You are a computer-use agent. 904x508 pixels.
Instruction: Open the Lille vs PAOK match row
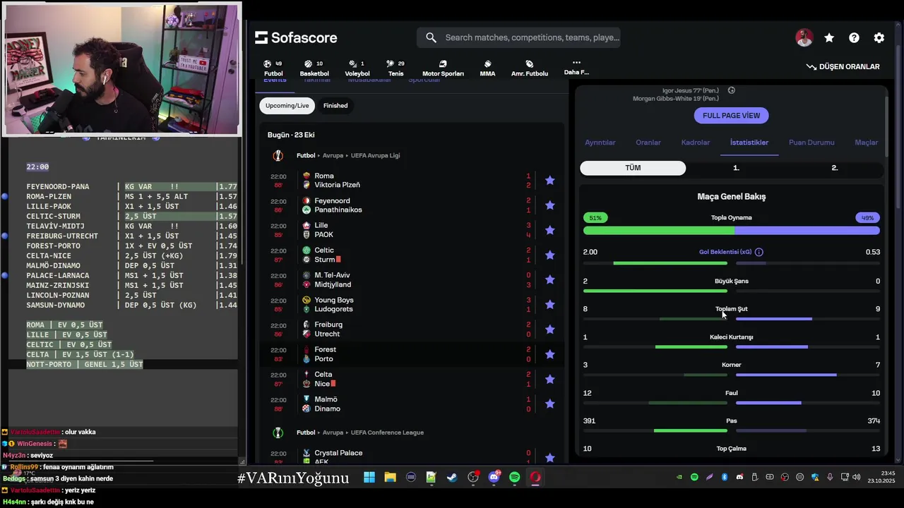pos(412,230)
